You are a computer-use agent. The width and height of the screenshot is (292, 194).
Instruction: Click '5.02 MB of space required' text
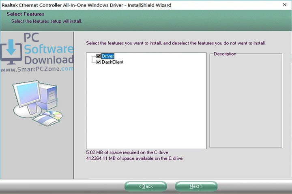point(127,152)
